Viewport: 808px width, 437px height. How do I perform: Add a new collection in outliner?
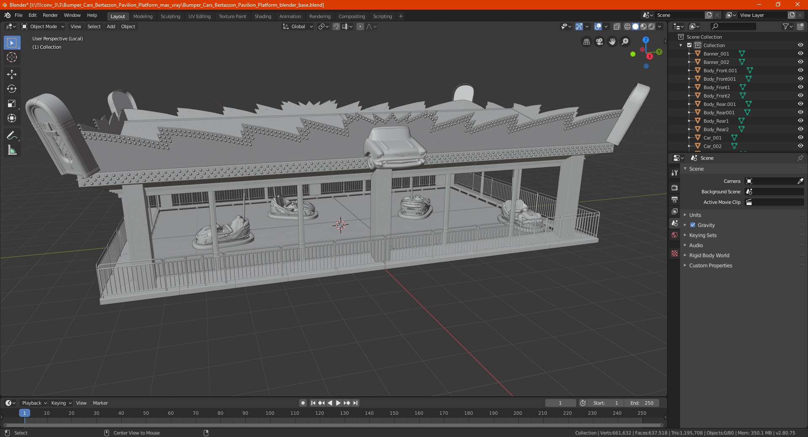click(x=800, y=26)
